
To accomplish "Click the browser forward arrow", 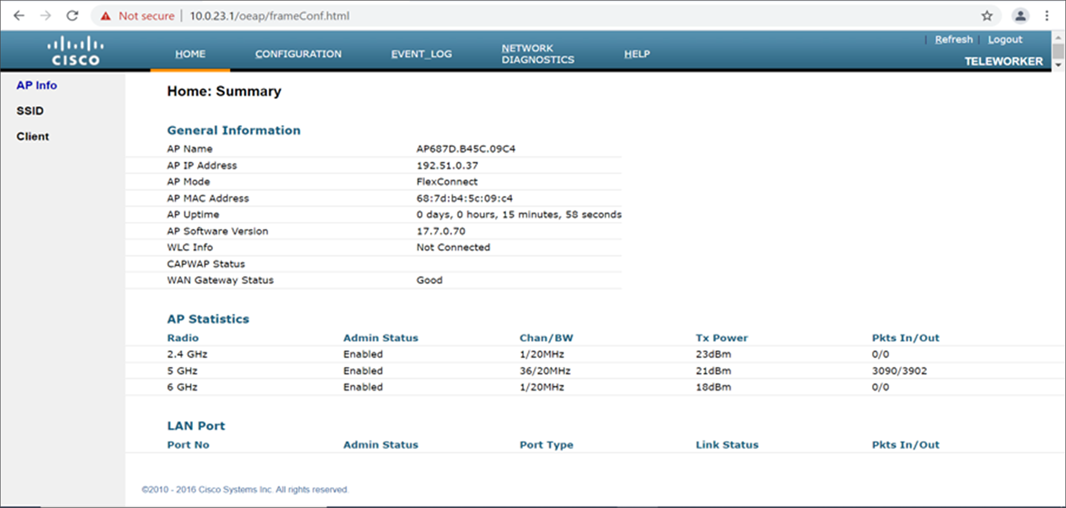I will click(46, 16).
